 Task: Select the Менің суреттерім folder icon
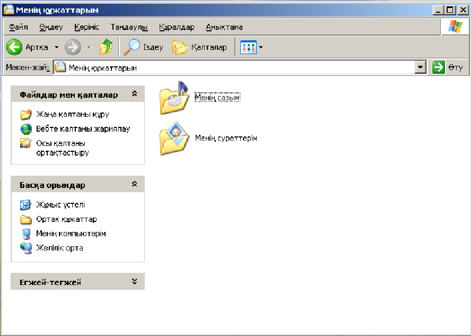point(174,138)
